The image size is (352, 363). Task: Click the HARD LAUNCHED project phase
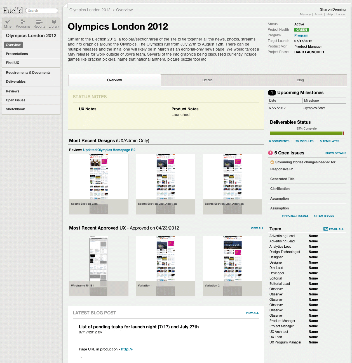click(x=309, y=52)
